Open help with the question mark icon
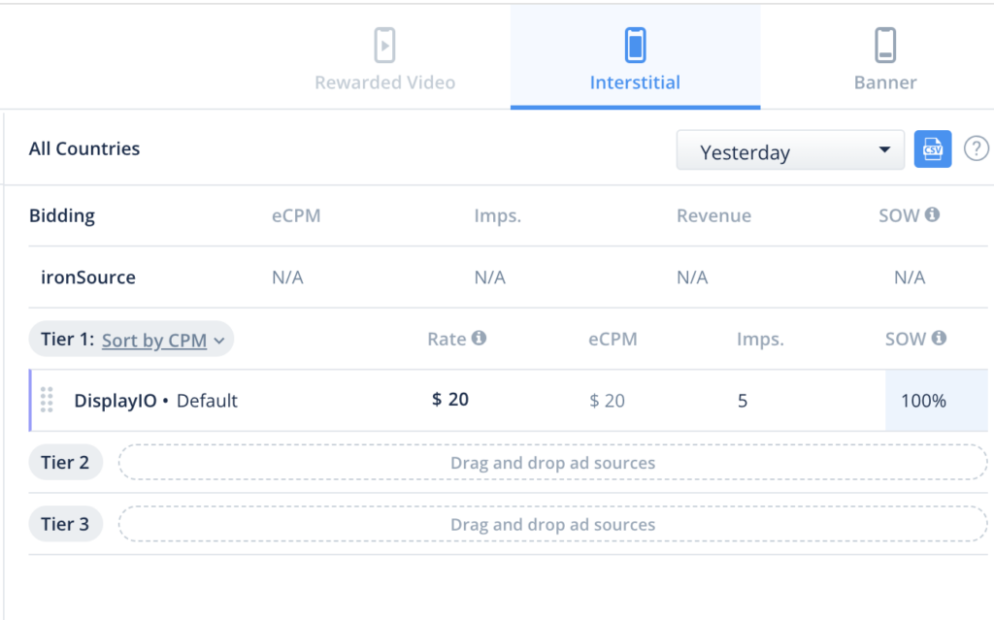The image size is (994, 620). coord(977,149)
